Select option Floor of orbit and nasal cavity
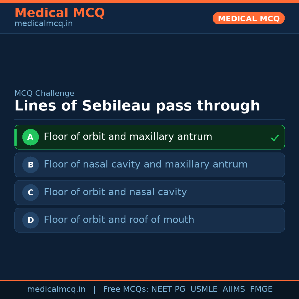The height and width of the screenshot is (299, 299). (x=115, y=192)
